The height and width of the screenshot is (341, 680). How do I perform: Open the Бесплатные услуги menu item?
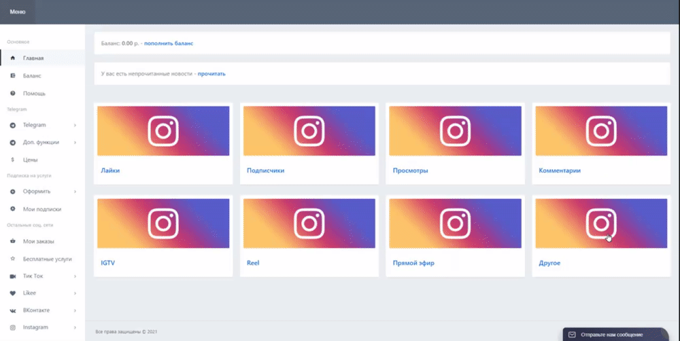click(47, 259)
